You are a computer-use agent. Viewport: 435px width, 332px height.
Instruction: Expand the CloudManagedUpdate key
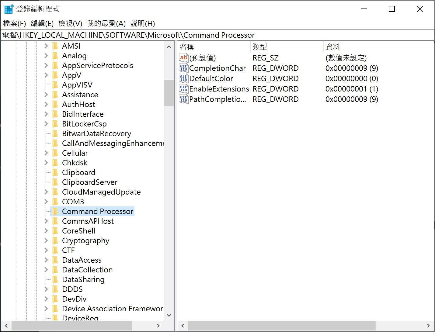(x=46, y=192)
